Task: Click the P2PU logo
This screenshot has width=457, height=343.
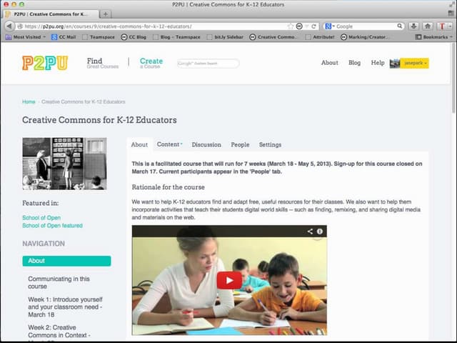Action: [x=45, y=63]
